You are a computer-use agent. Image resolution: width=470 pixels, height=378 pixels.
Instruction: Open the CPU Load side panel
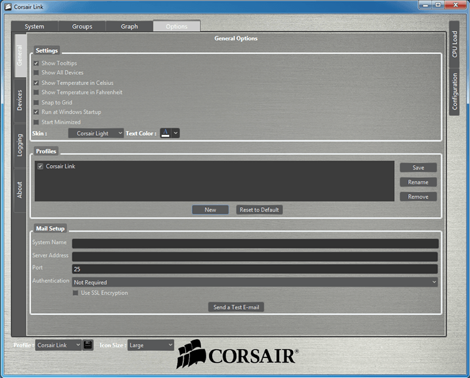(455, 44)
